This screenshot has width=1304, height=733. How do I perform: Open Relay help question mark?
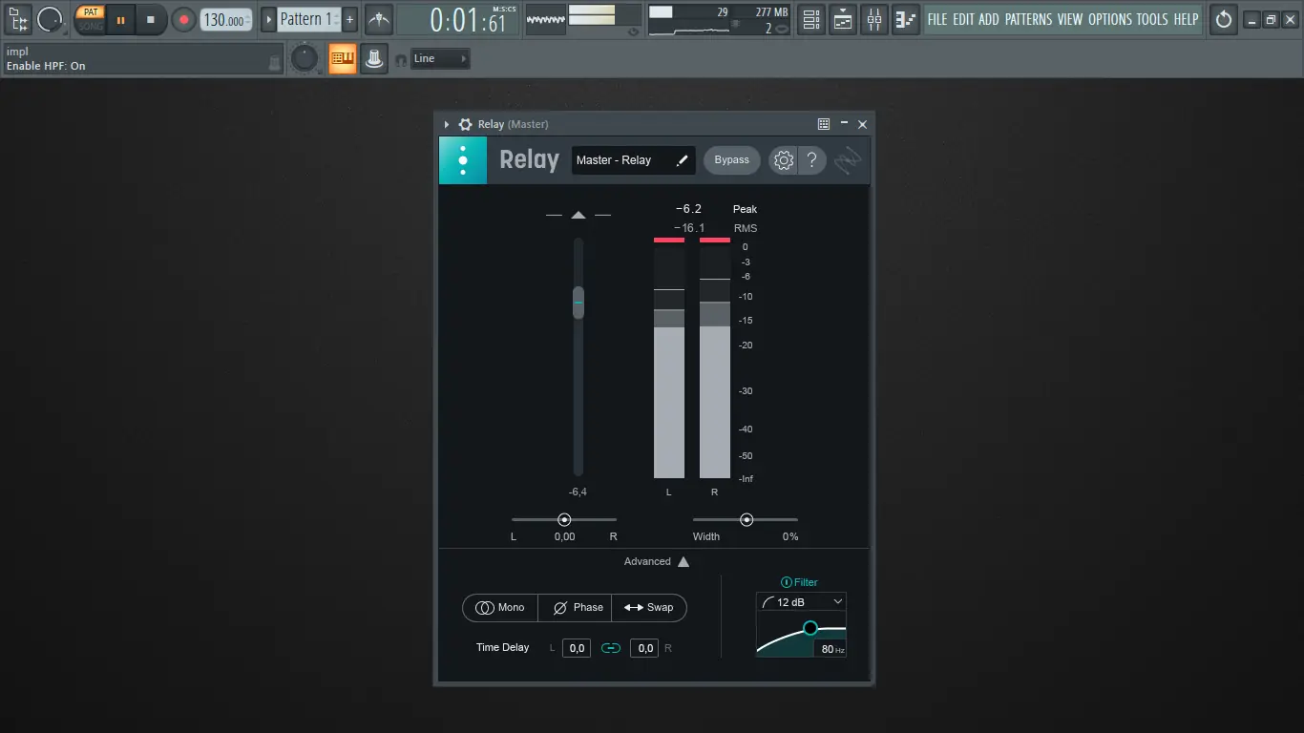(x=811, y=160)
